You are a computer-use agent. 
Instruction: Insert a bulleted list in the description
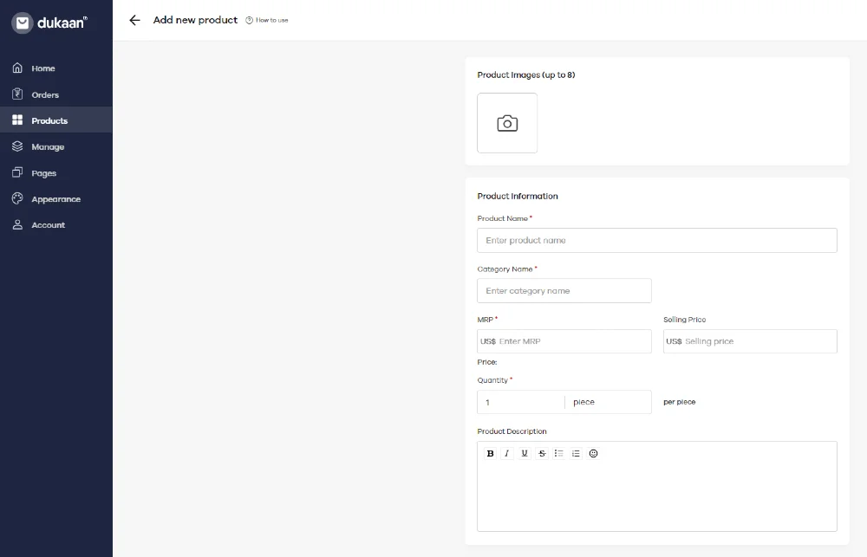(x=559, y=453)
